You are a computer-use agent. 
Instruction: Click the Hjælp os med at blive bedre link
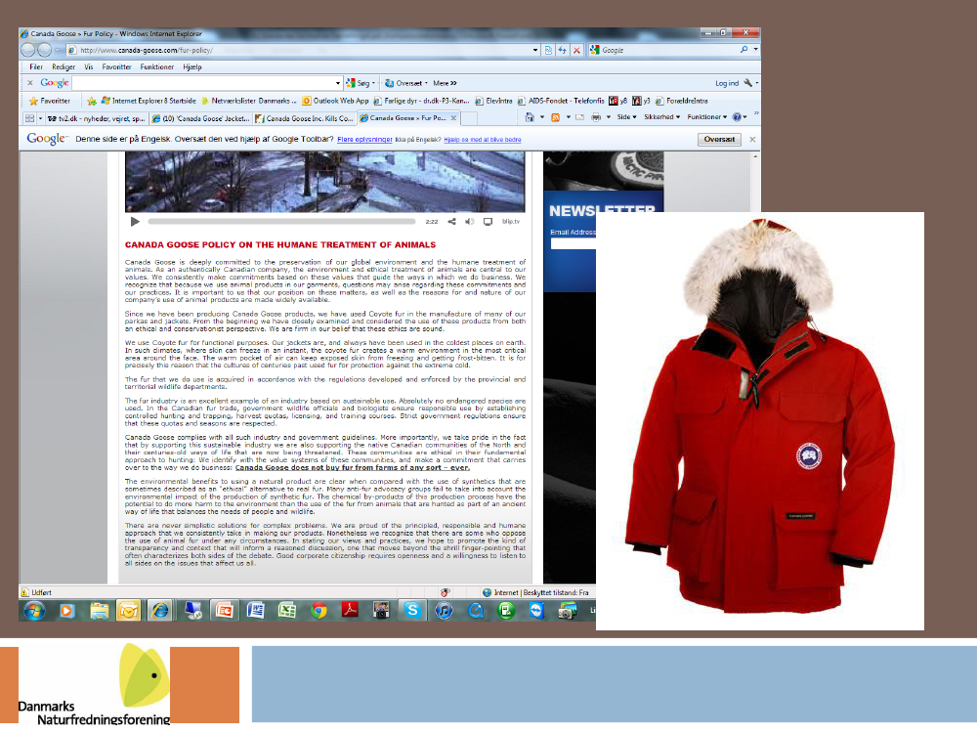pos(483,140)
